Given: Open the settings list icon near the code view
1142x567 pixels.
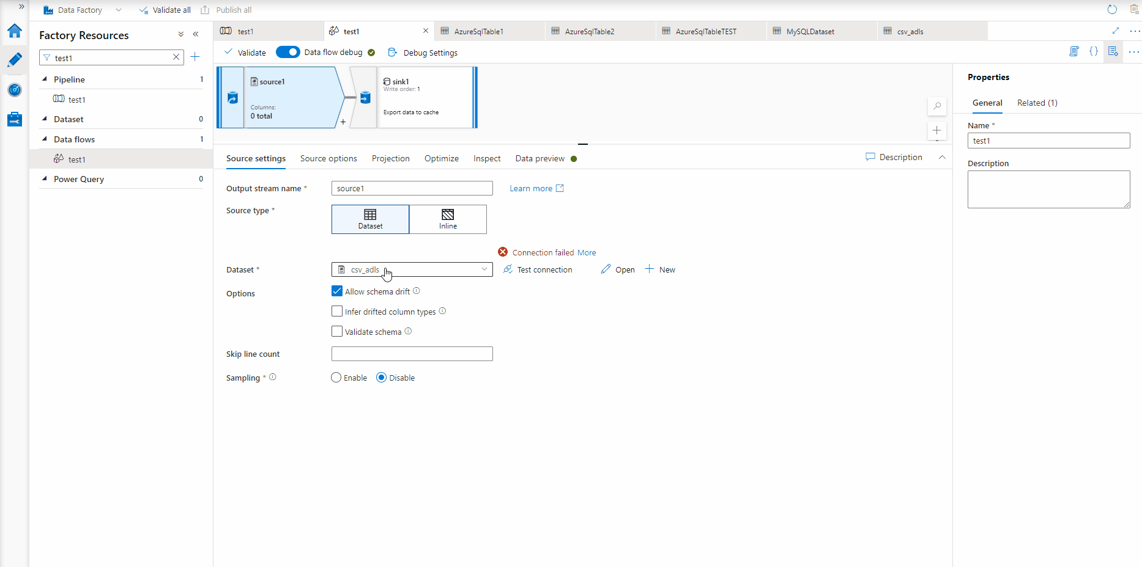Looking at the screenshot, I should tap(1114, 51).
